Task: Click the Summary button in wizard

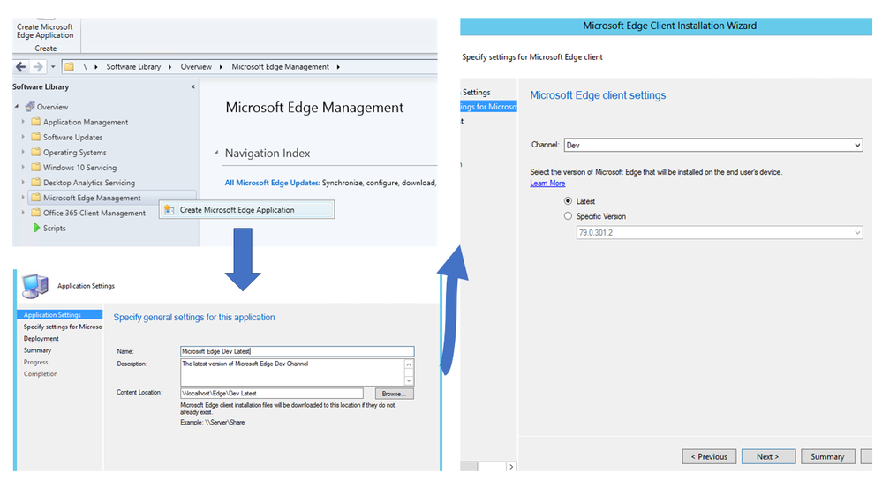Action: pos(827,456)
